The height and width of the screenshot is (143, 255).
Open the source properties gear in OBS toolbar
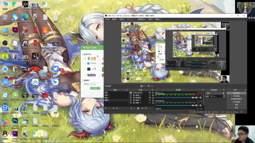coord(143,86)
